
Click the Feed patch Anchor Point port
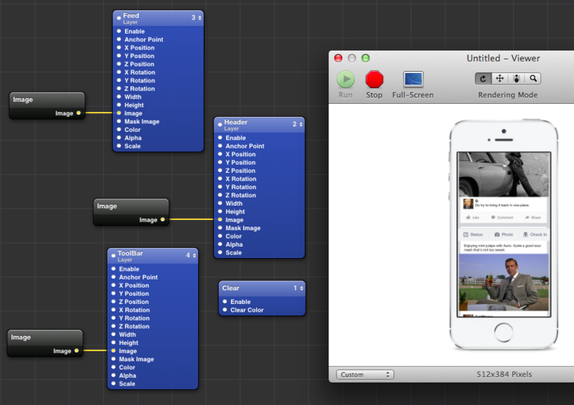(119, 39)
